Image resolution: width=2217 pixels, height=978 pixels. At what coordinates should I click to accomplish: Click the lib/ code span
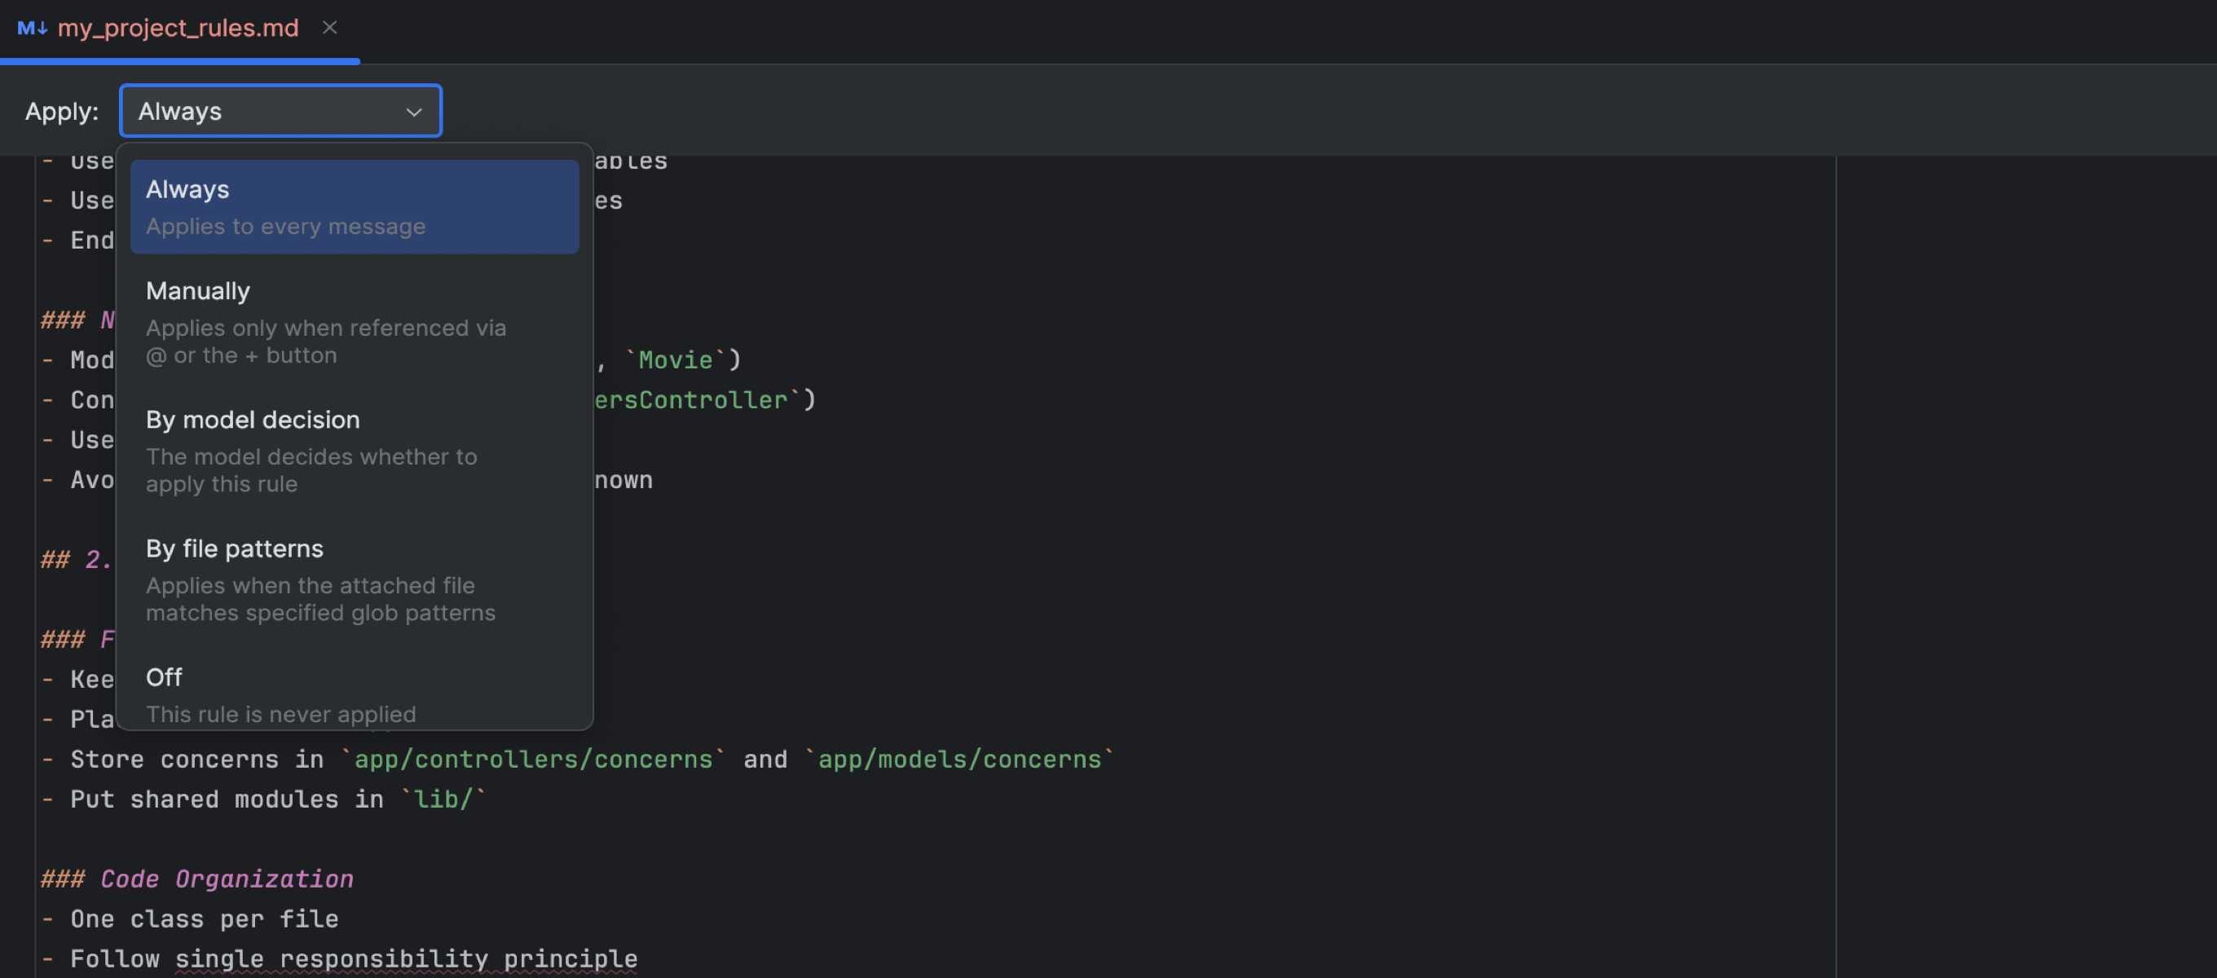click(x=443, y=799)
